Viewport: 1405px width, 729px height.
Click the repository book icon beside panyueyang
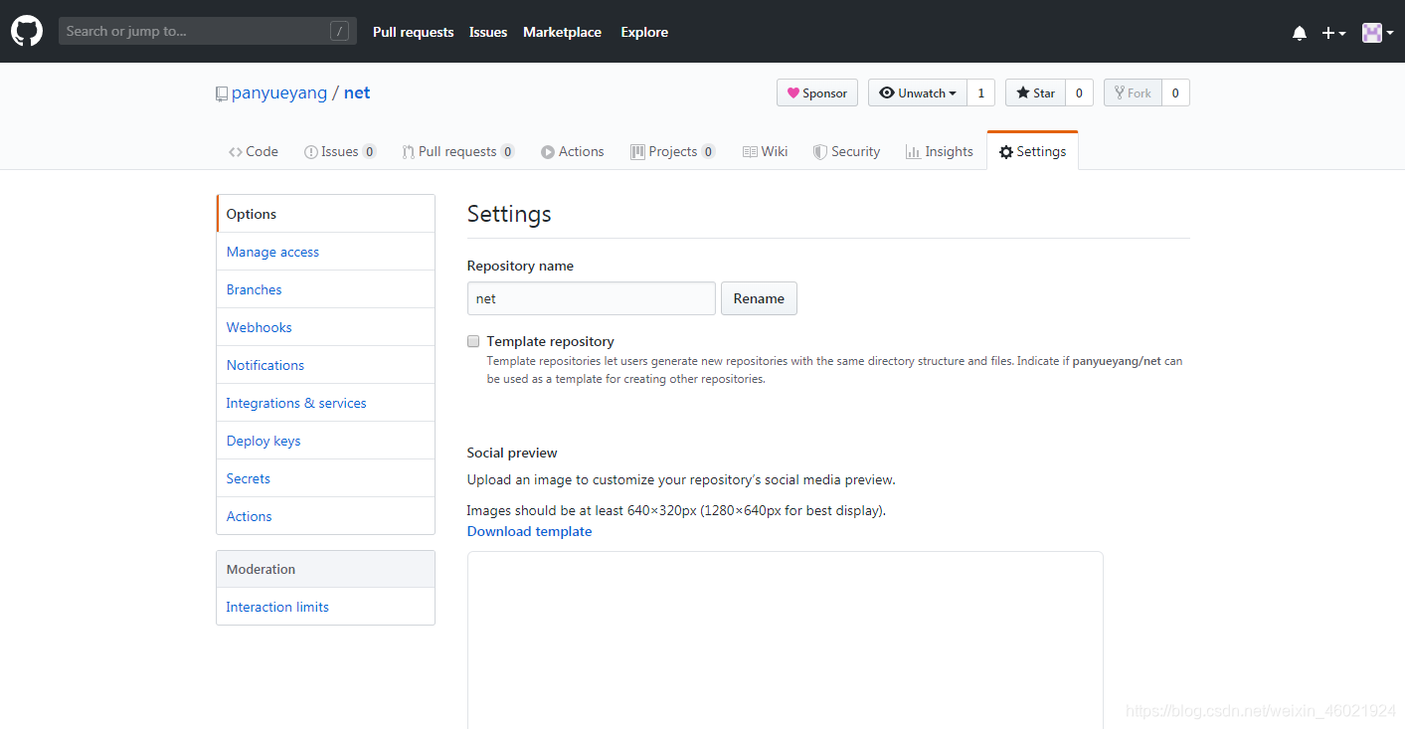[221, 93]
